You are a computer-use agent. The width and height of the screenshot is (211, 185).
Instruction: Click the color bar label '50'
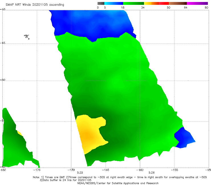click(169, 8)
